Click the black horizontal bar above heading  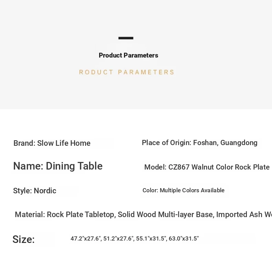[x=126, y=38]
